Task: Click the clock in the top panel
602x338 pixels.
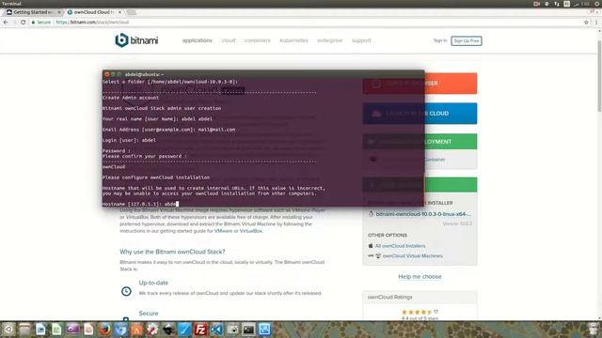Action: point(581,4)
